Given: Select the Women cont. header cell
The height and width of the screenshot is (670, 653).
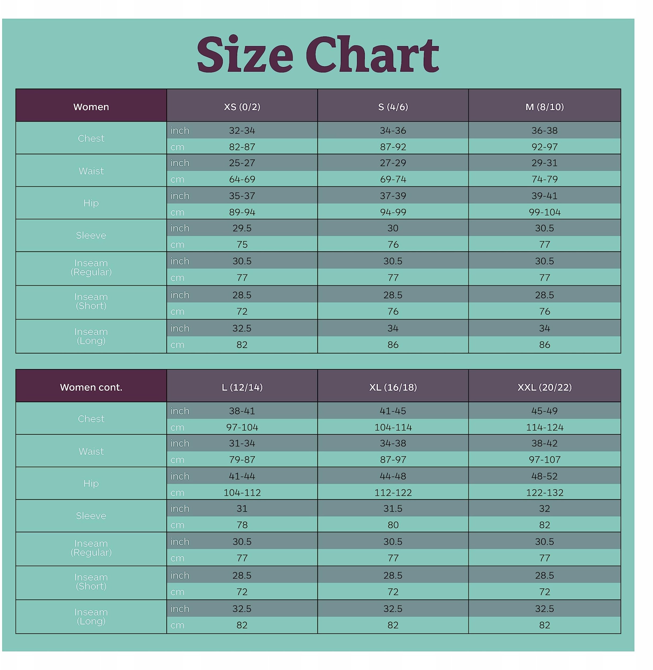Looking at the screenshot, I should [91, 386].
